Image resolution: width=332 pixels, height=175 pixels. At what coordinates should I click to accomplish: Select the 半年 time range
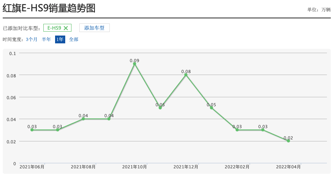click(46, 39)
